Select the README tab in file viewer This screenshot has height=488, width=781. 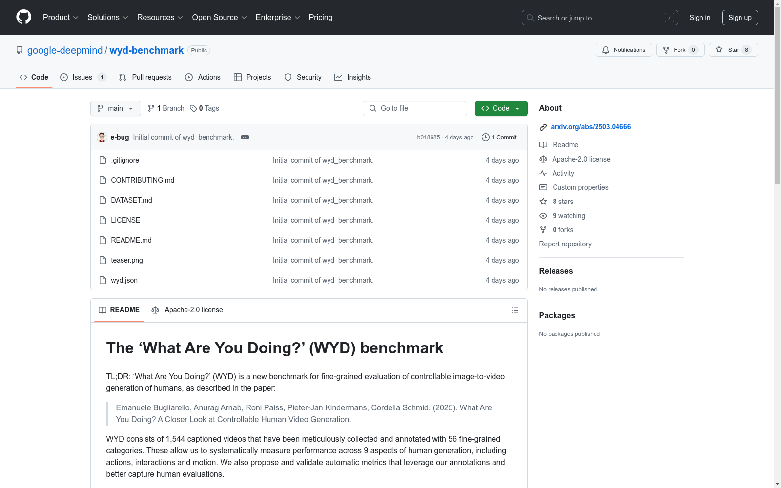(119, 310)
